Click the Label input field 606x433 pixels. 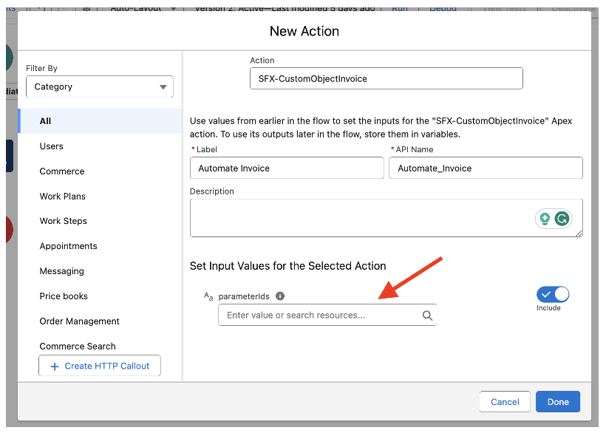tap(287, 168)
